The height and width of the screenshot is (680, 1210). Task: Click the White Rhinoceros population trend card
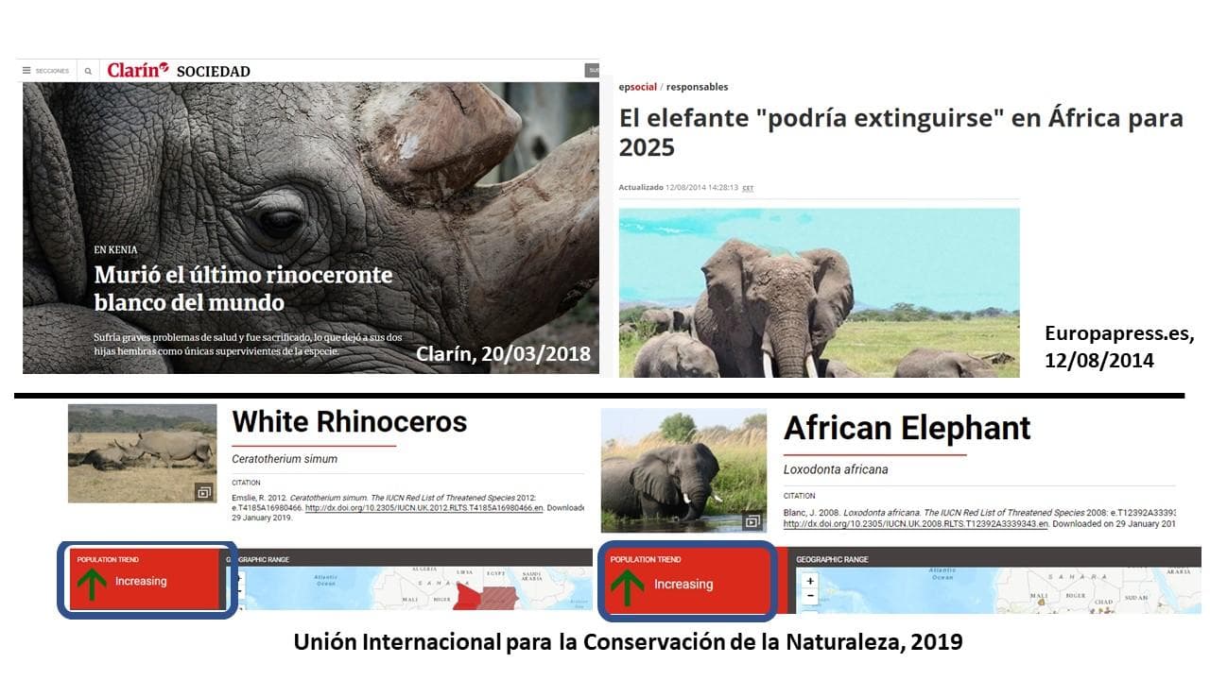point(145,579)
